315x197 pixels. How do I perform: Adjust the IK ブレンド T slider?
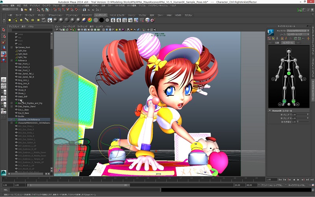click(303, 115)
